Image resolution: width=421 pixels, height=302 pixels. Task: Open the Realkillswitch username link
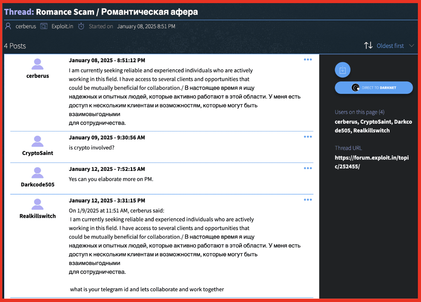(38, 216)
